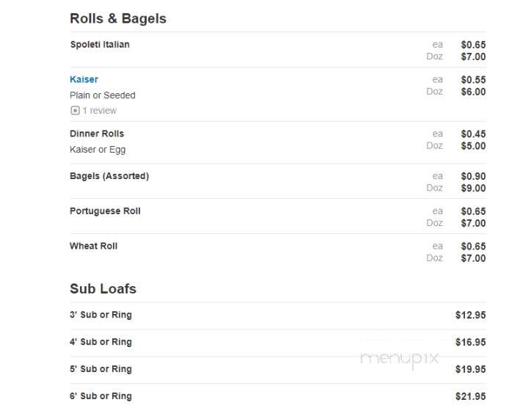
Task: Click the Rolls & Bagels section heading
Action: point(118,18)
